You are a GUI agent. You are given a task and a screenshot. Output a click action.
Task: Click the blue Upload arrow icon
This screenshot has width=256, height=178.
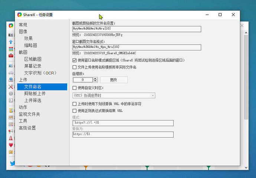pyautogui.click(x=11, y=42)
